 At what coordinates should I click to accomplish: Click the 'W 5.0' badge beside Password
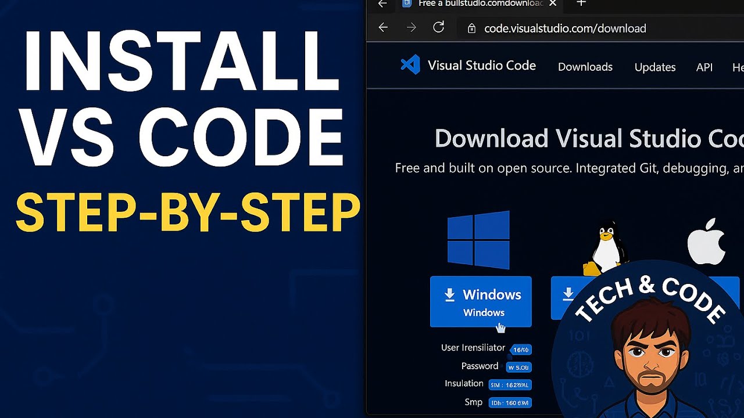(x=518, y=367)
